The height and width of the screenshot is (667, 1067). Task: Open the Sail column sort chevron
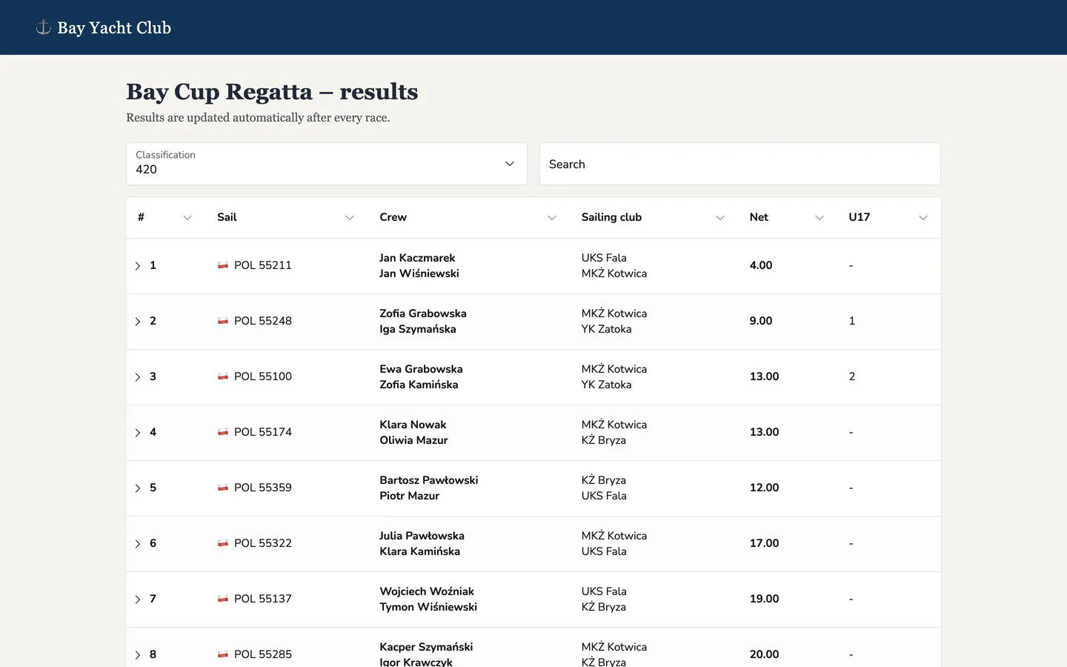tap(350, 218)
